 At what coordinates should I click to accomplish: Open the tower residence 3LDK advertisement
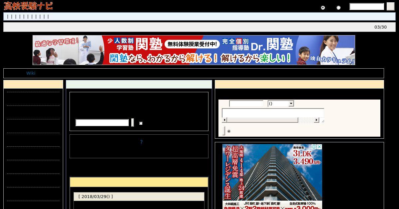tap(272, 176)
